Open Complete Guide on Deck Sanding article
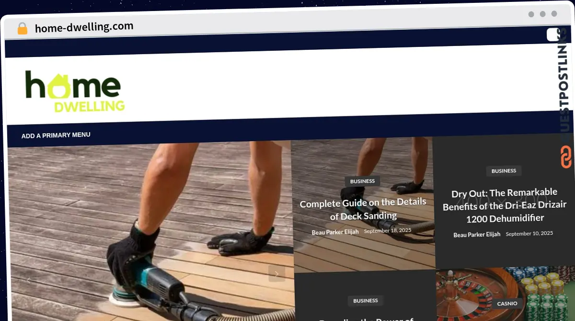The width and height of the screenshot is (575, 321). point(363,209)
